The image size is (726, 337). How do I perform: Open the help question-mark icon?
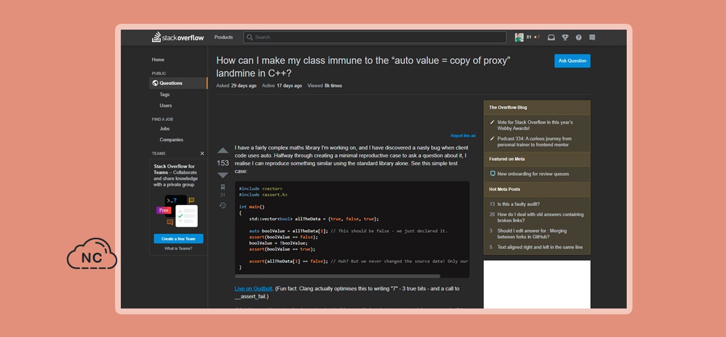coord(578,37)
